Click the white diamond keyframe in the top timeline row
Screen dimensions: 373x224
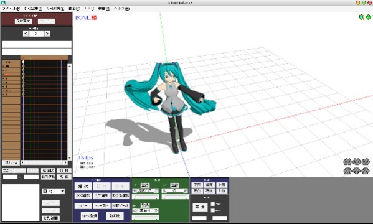23,62
